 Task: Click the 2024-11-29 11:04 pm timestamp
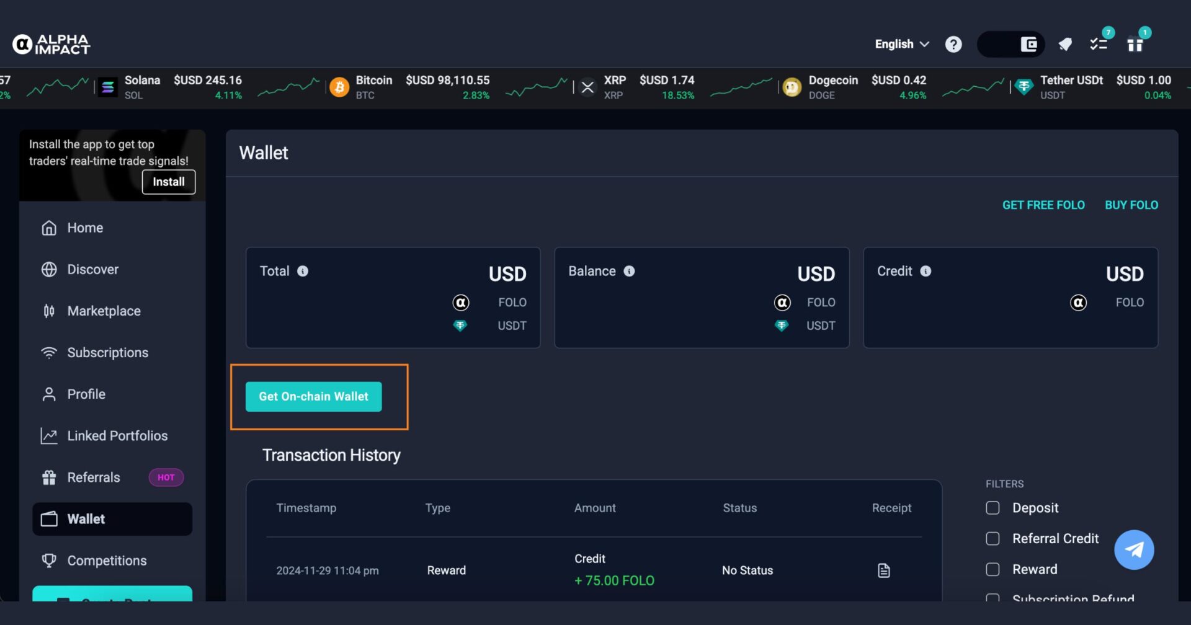point(328,570)
